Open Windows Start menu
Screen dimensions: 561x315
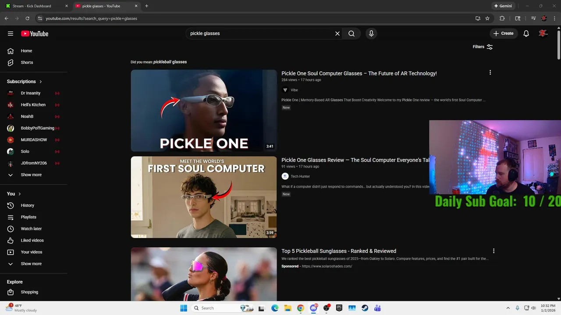tap(183, 308)
